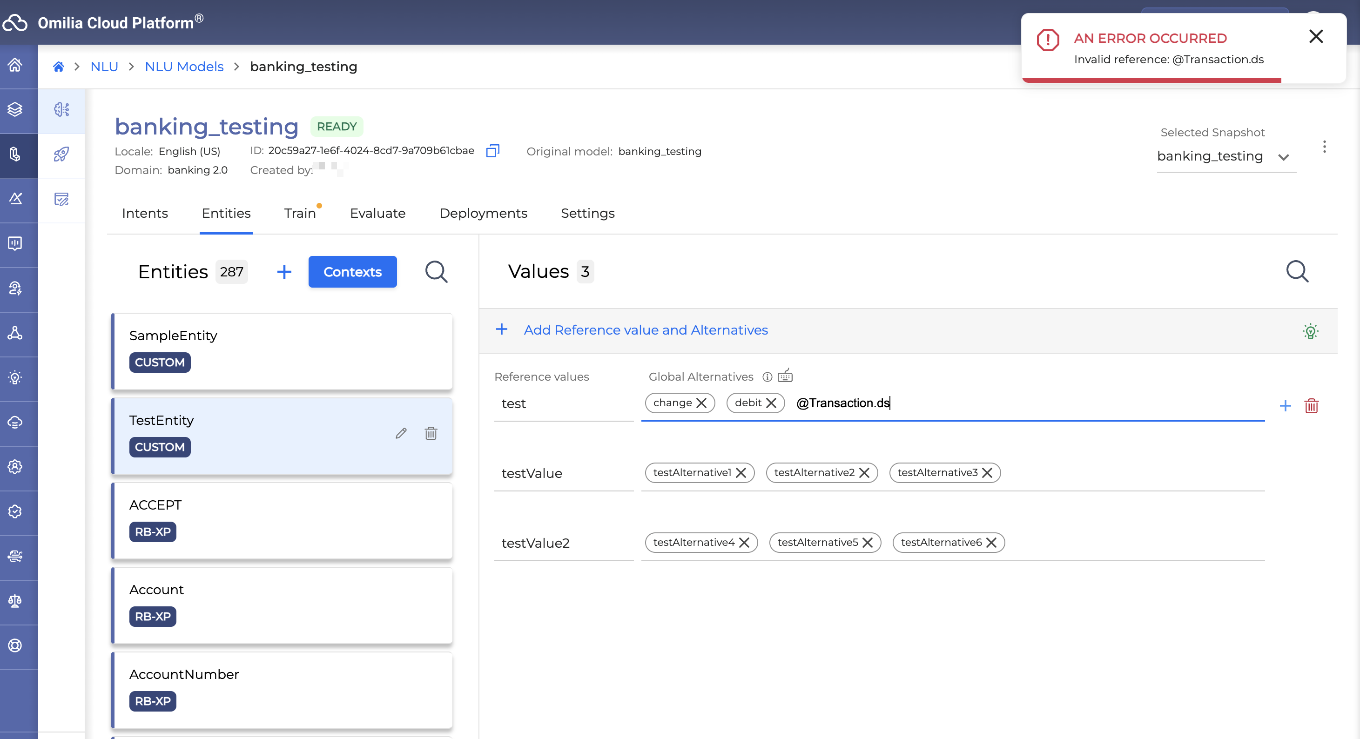Click the Contexts button
This screenshot has width=1360, height=739.
point(352,272)
